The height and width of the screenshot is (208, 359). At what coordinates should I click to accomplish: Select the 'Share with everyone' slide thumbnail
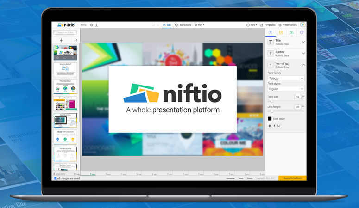65,137
